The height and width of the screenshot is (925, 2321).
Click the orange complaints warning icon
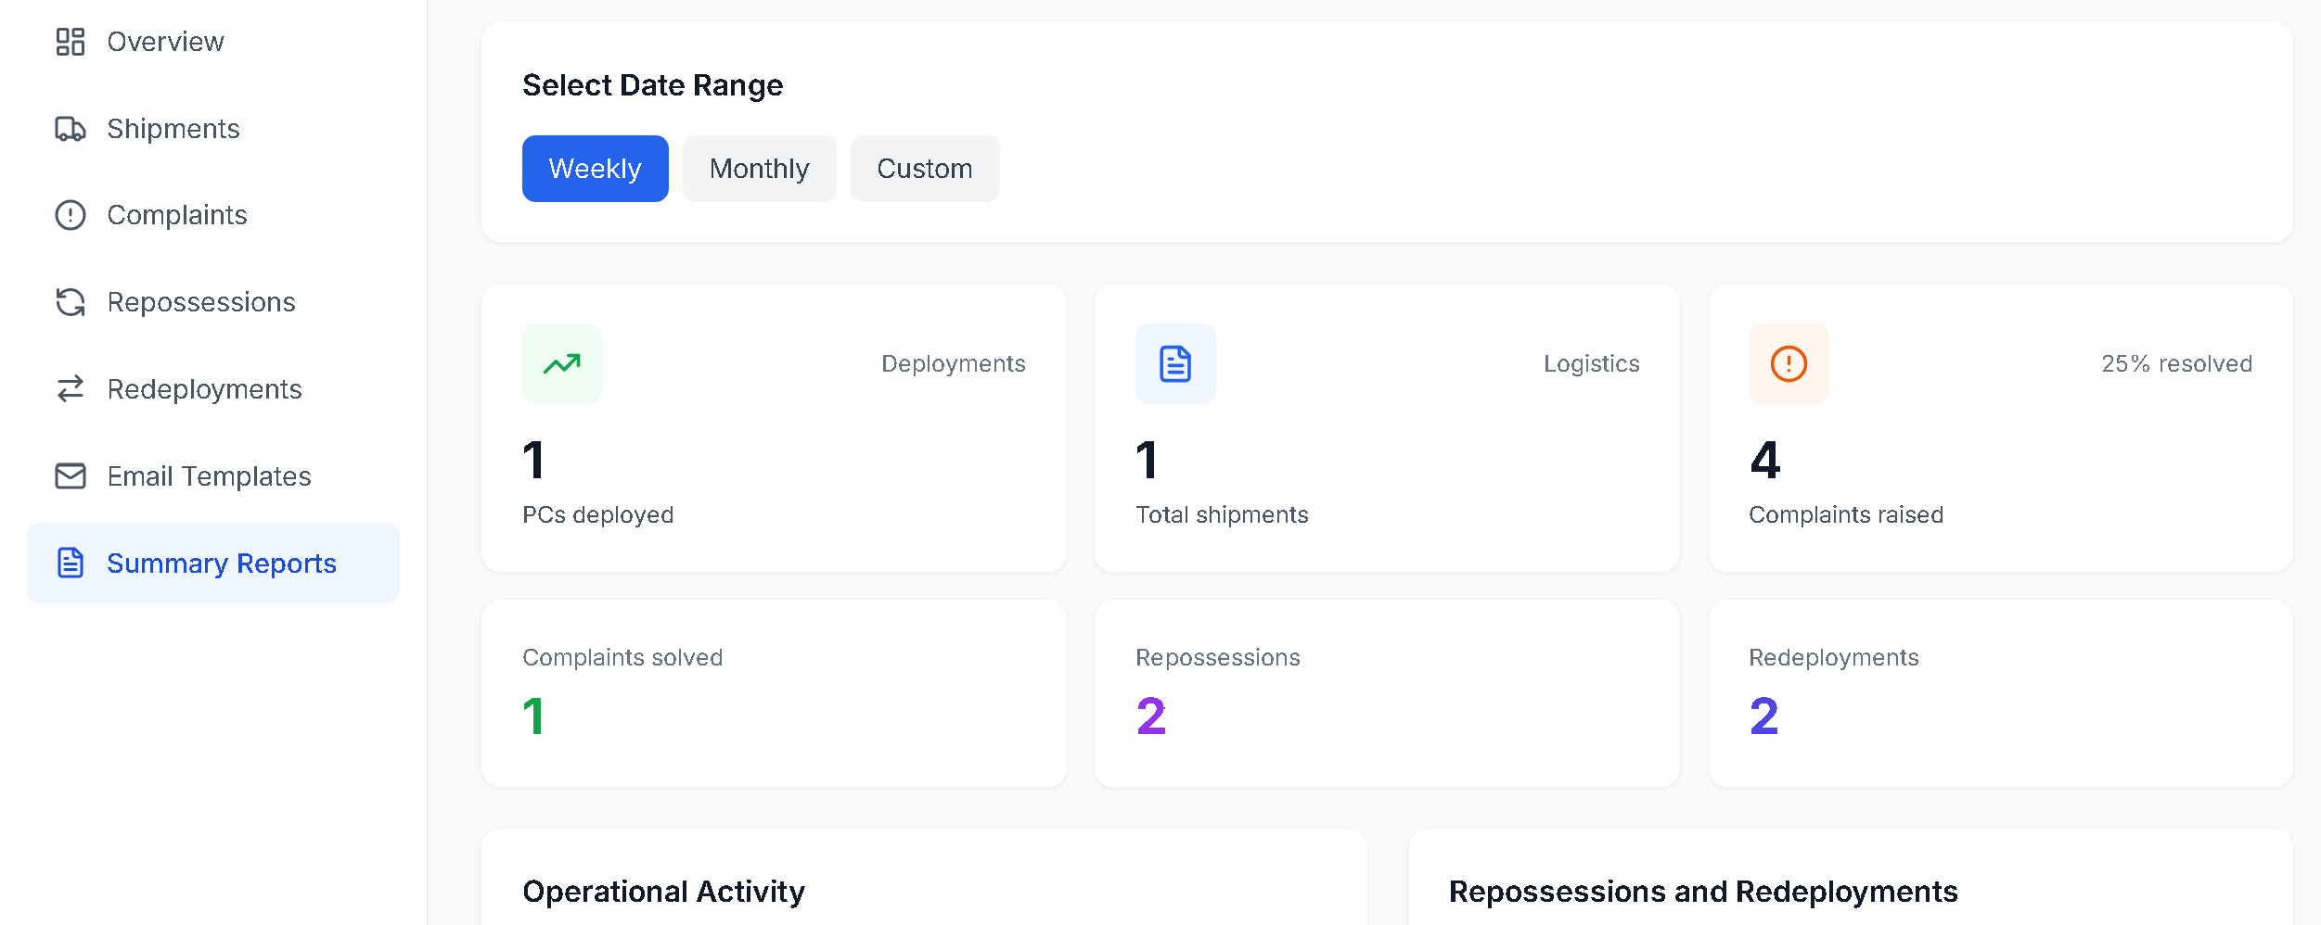point(1789,364)
